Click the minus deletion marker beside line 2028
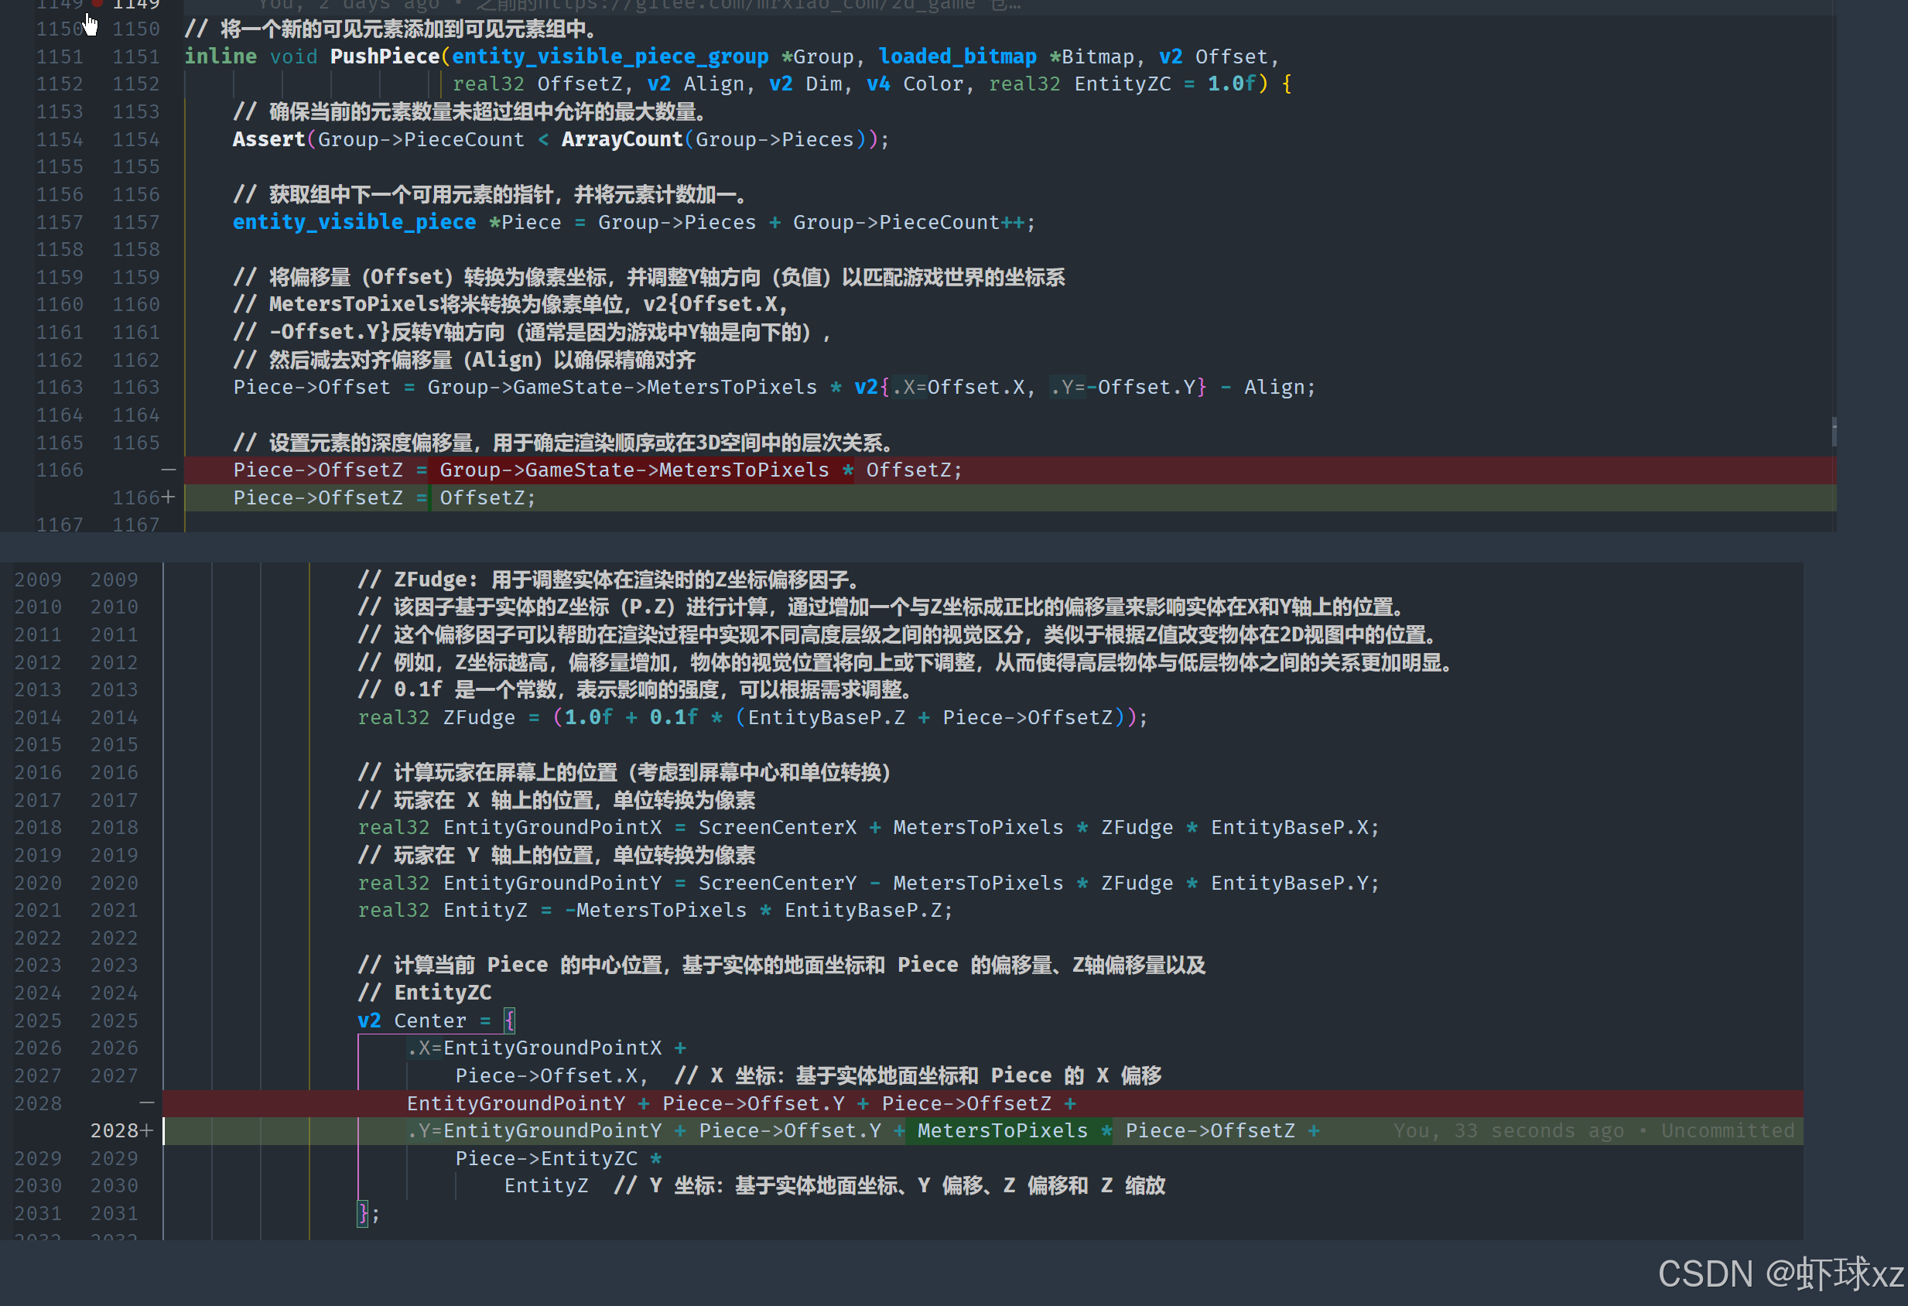This screenshot has width=1908, height=1306. [147, 1103]
